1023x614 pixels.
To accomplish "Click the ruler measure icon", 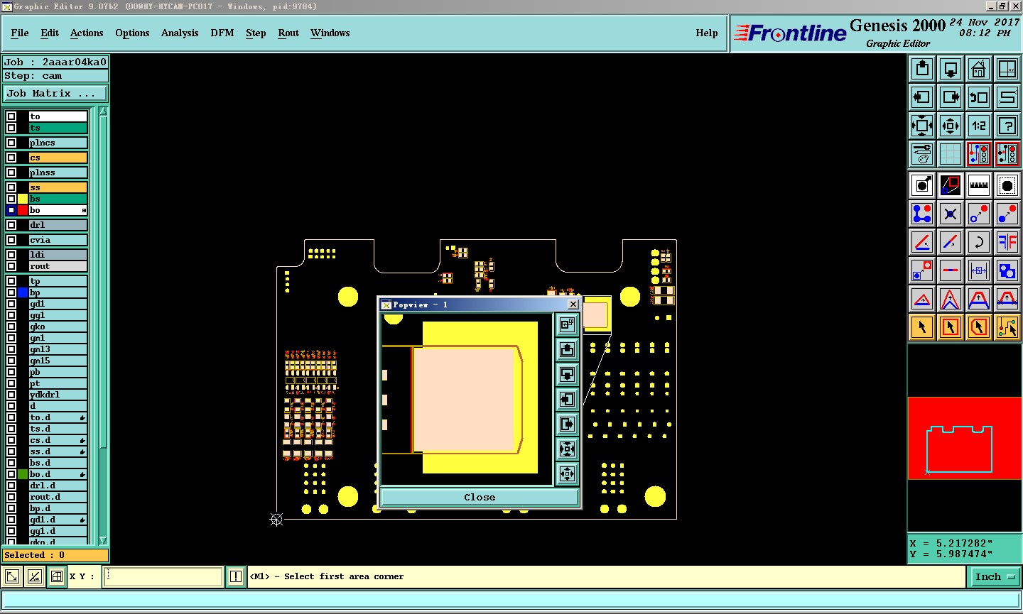I will click(x=979, y=186).
